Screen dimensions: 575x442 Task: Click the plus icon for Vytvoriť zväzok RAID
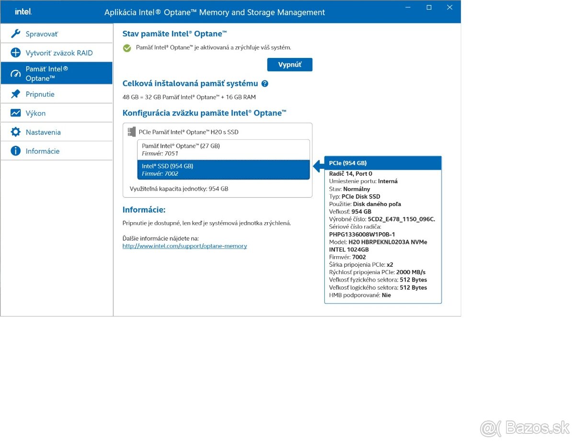click(15, 53)
